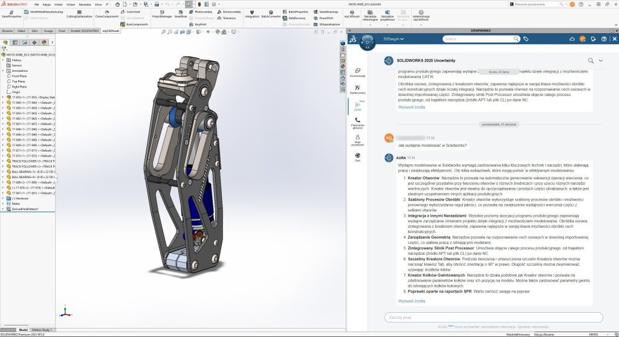
Task: Click the Print icon in quick toolbar
Action: [157, 4]
